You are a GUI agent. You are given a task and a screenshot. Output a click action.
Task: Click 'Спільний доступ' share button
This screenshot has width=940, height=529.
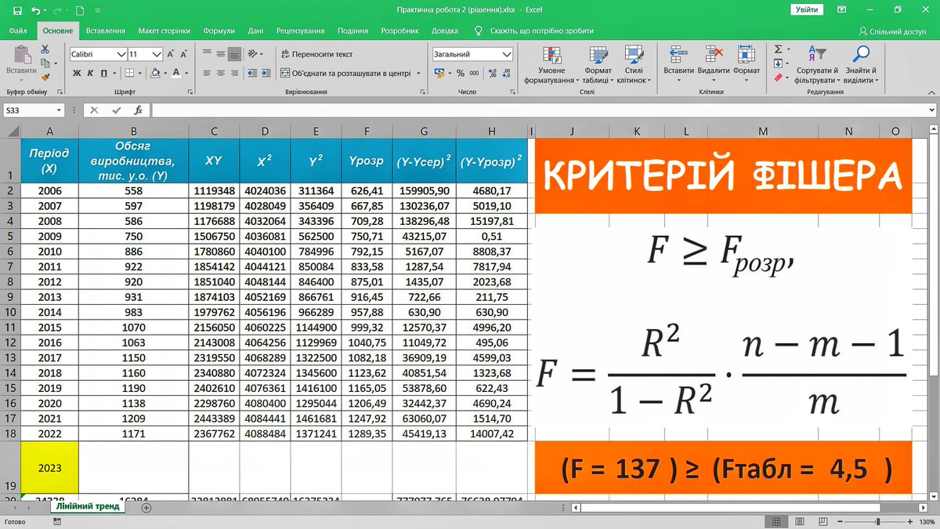click(x=893, y=31)
